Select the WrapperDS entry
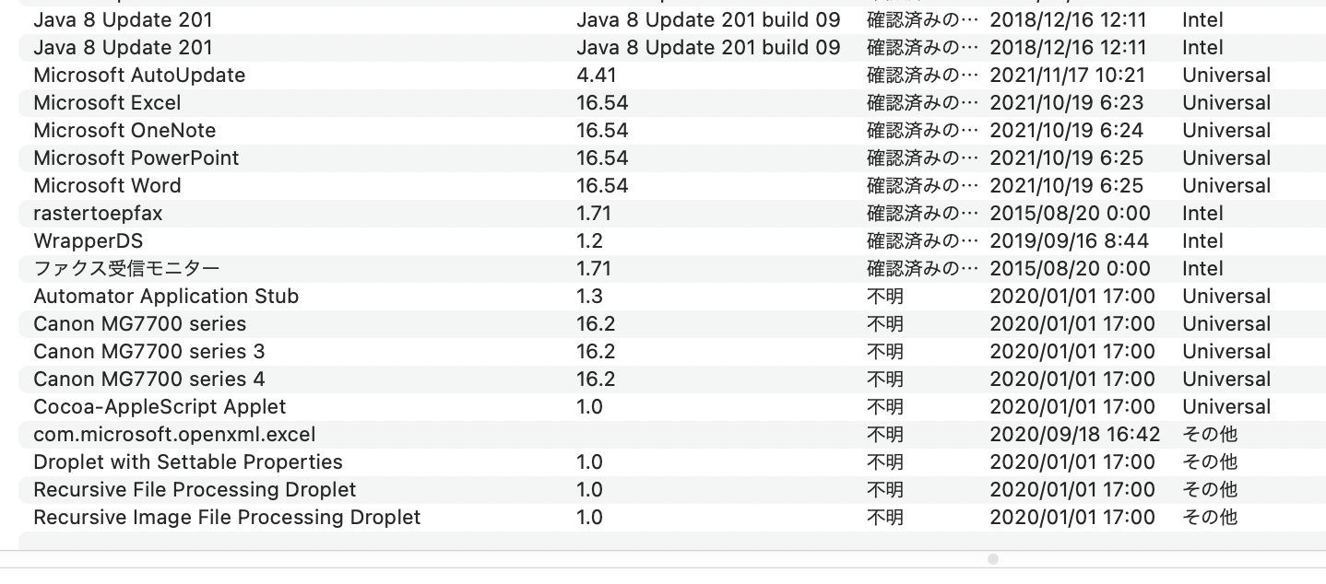Screen dimensions: 1326x584 click(88, 241)
